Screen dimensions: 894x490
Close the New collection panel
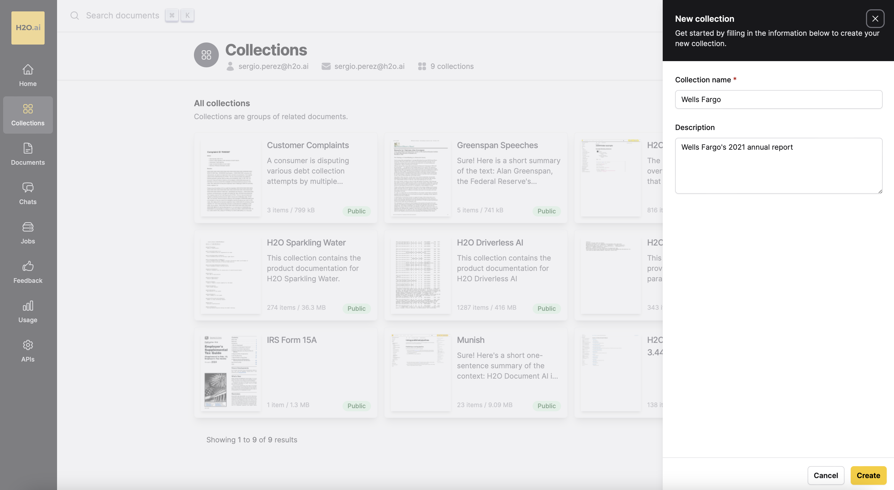pos(875,18)
